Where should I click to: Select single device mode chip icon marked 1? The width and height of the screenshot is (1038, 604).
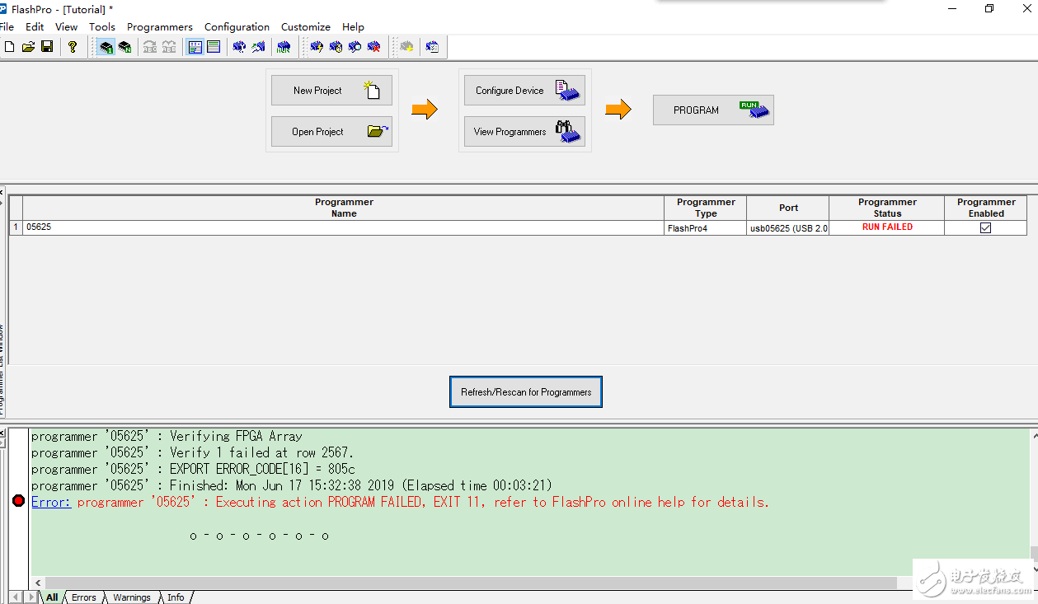pyautogui.click(x=106, y=47)
